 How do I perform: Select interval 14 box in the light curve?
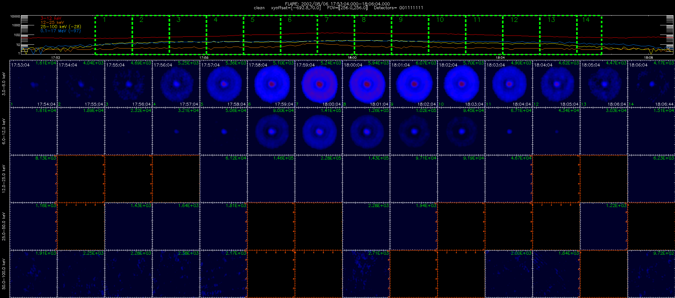pyautogui.click(x=589, y=35)
